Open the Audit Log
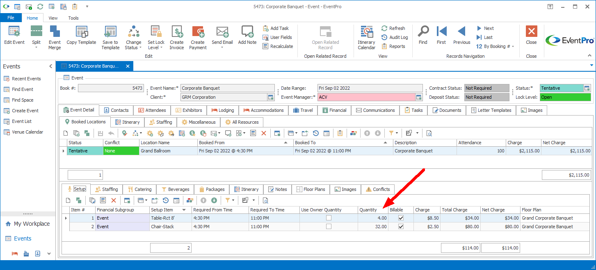The height and width of the screenshot is (270, 596). pyautogui.click(x=395, y=37)
